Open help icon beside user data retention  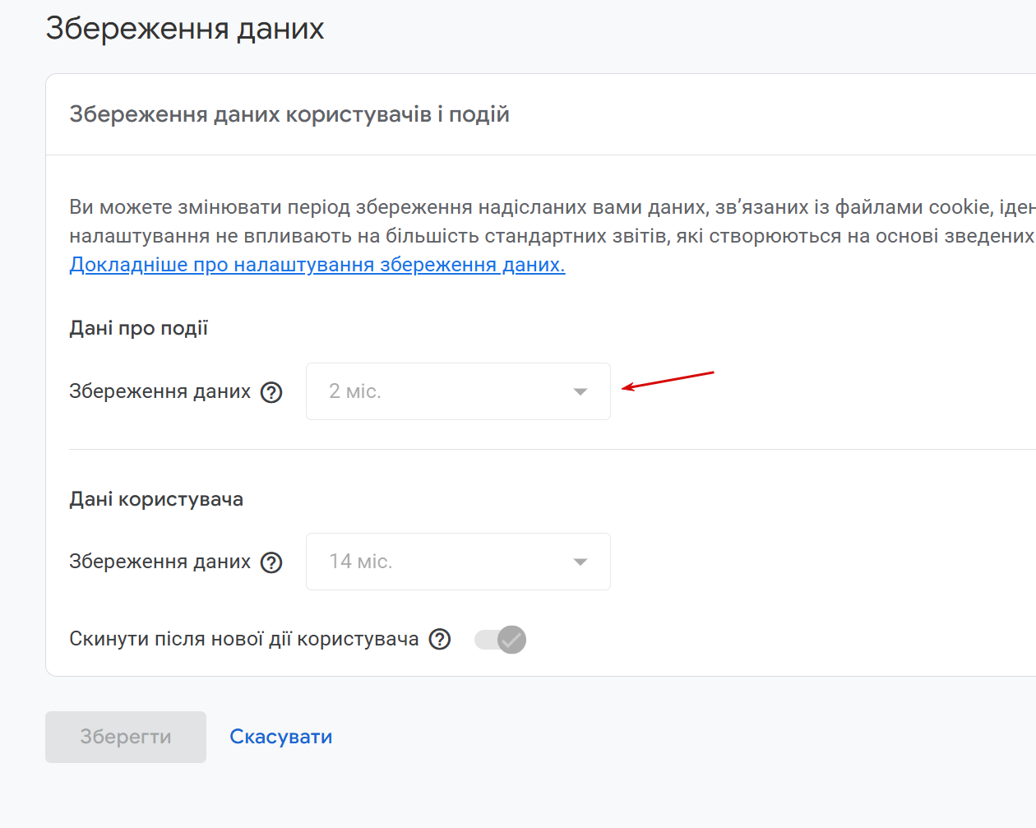coord(271,562)
